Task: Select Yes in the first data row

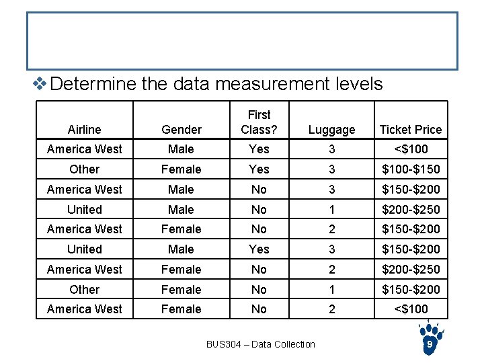Action: (259, 149)
